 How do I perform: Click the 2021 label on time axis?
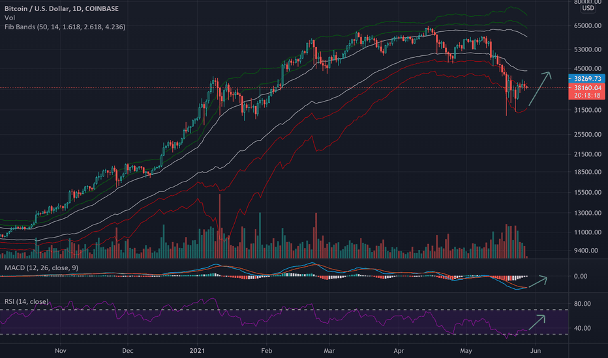tap(197, 351)
